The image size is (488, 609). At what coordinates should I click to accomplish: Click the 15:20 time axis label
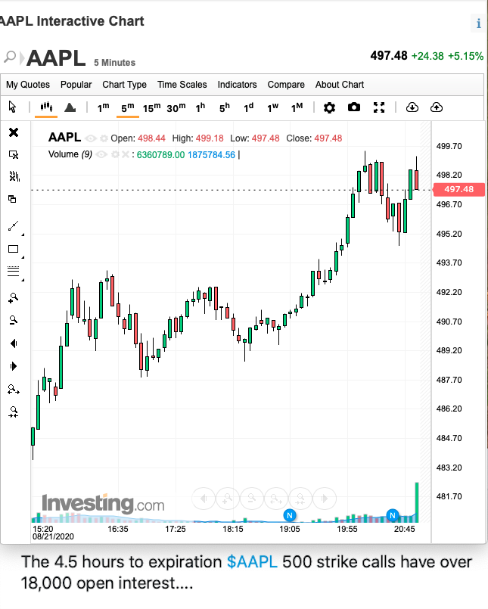tap(42, 529)
